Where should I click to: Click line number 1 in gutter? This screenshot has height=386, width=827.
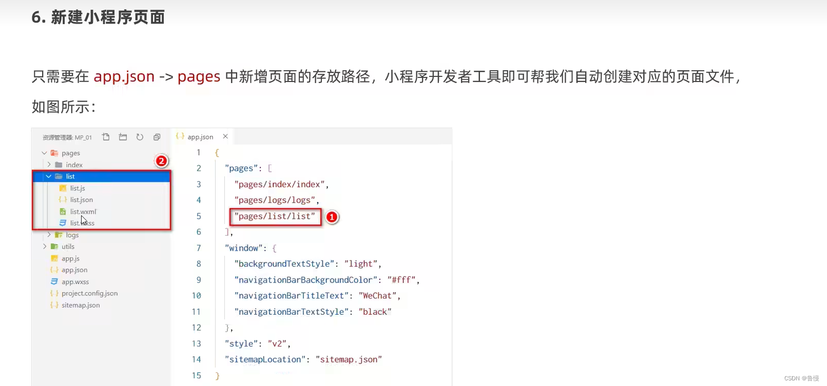[x=199, y=152]
